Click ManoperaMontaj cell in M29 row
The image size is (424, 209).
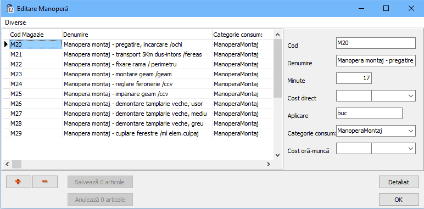[243, 133]
